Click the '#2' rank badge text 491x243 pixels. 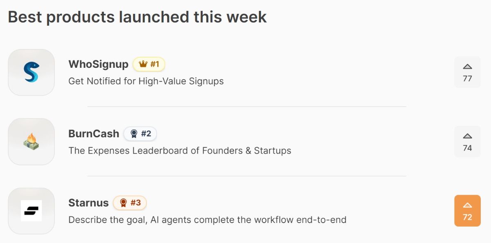(x=146, y=134)
